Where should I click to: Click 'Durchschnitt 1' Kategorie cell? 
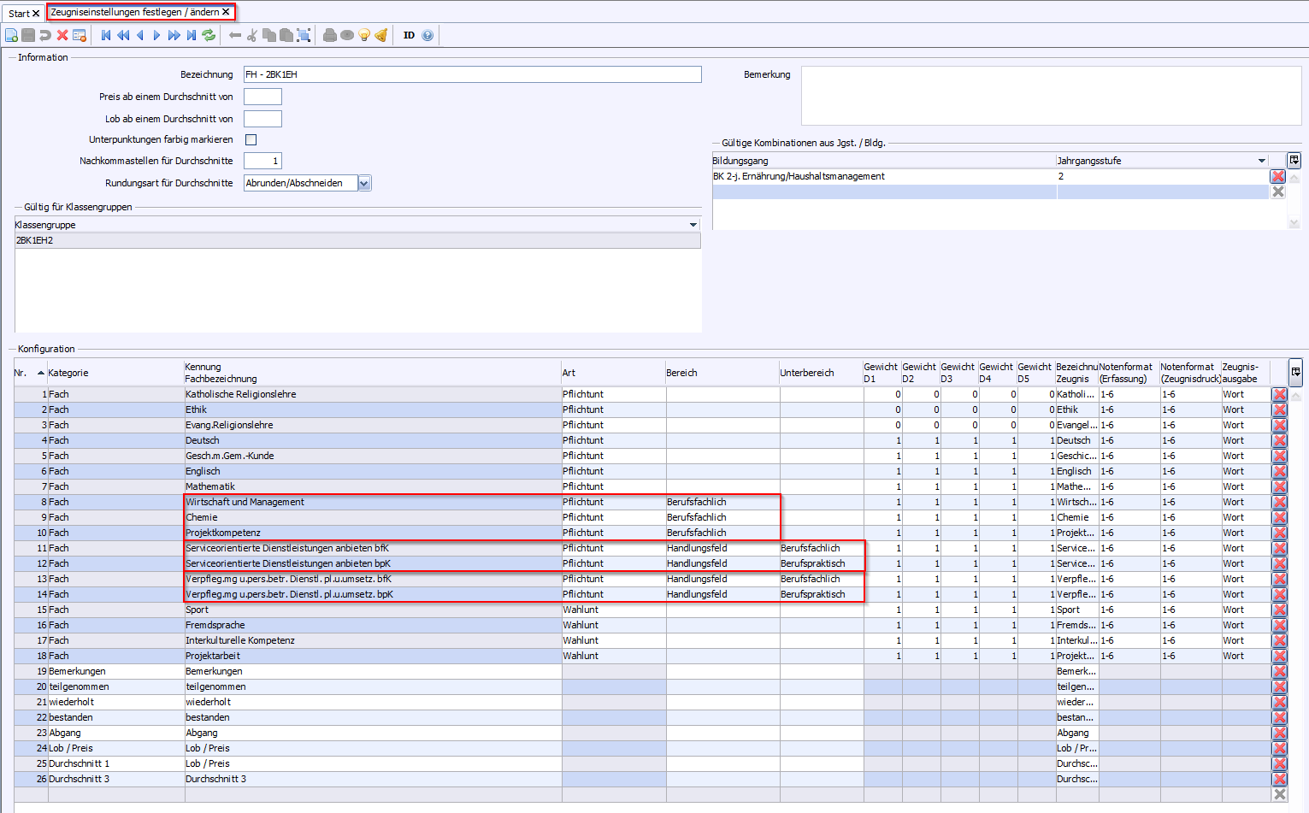click(115, 763)
